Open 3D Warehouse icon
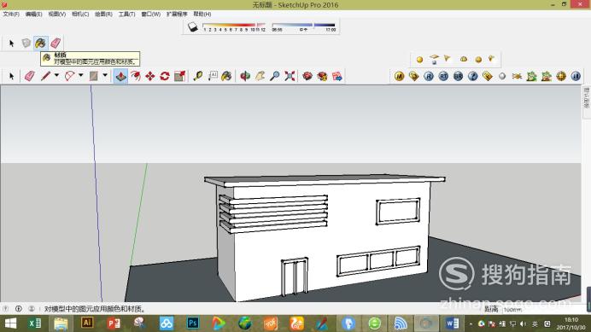Viewport: 591px width, 332px height. tap(307, 76)
